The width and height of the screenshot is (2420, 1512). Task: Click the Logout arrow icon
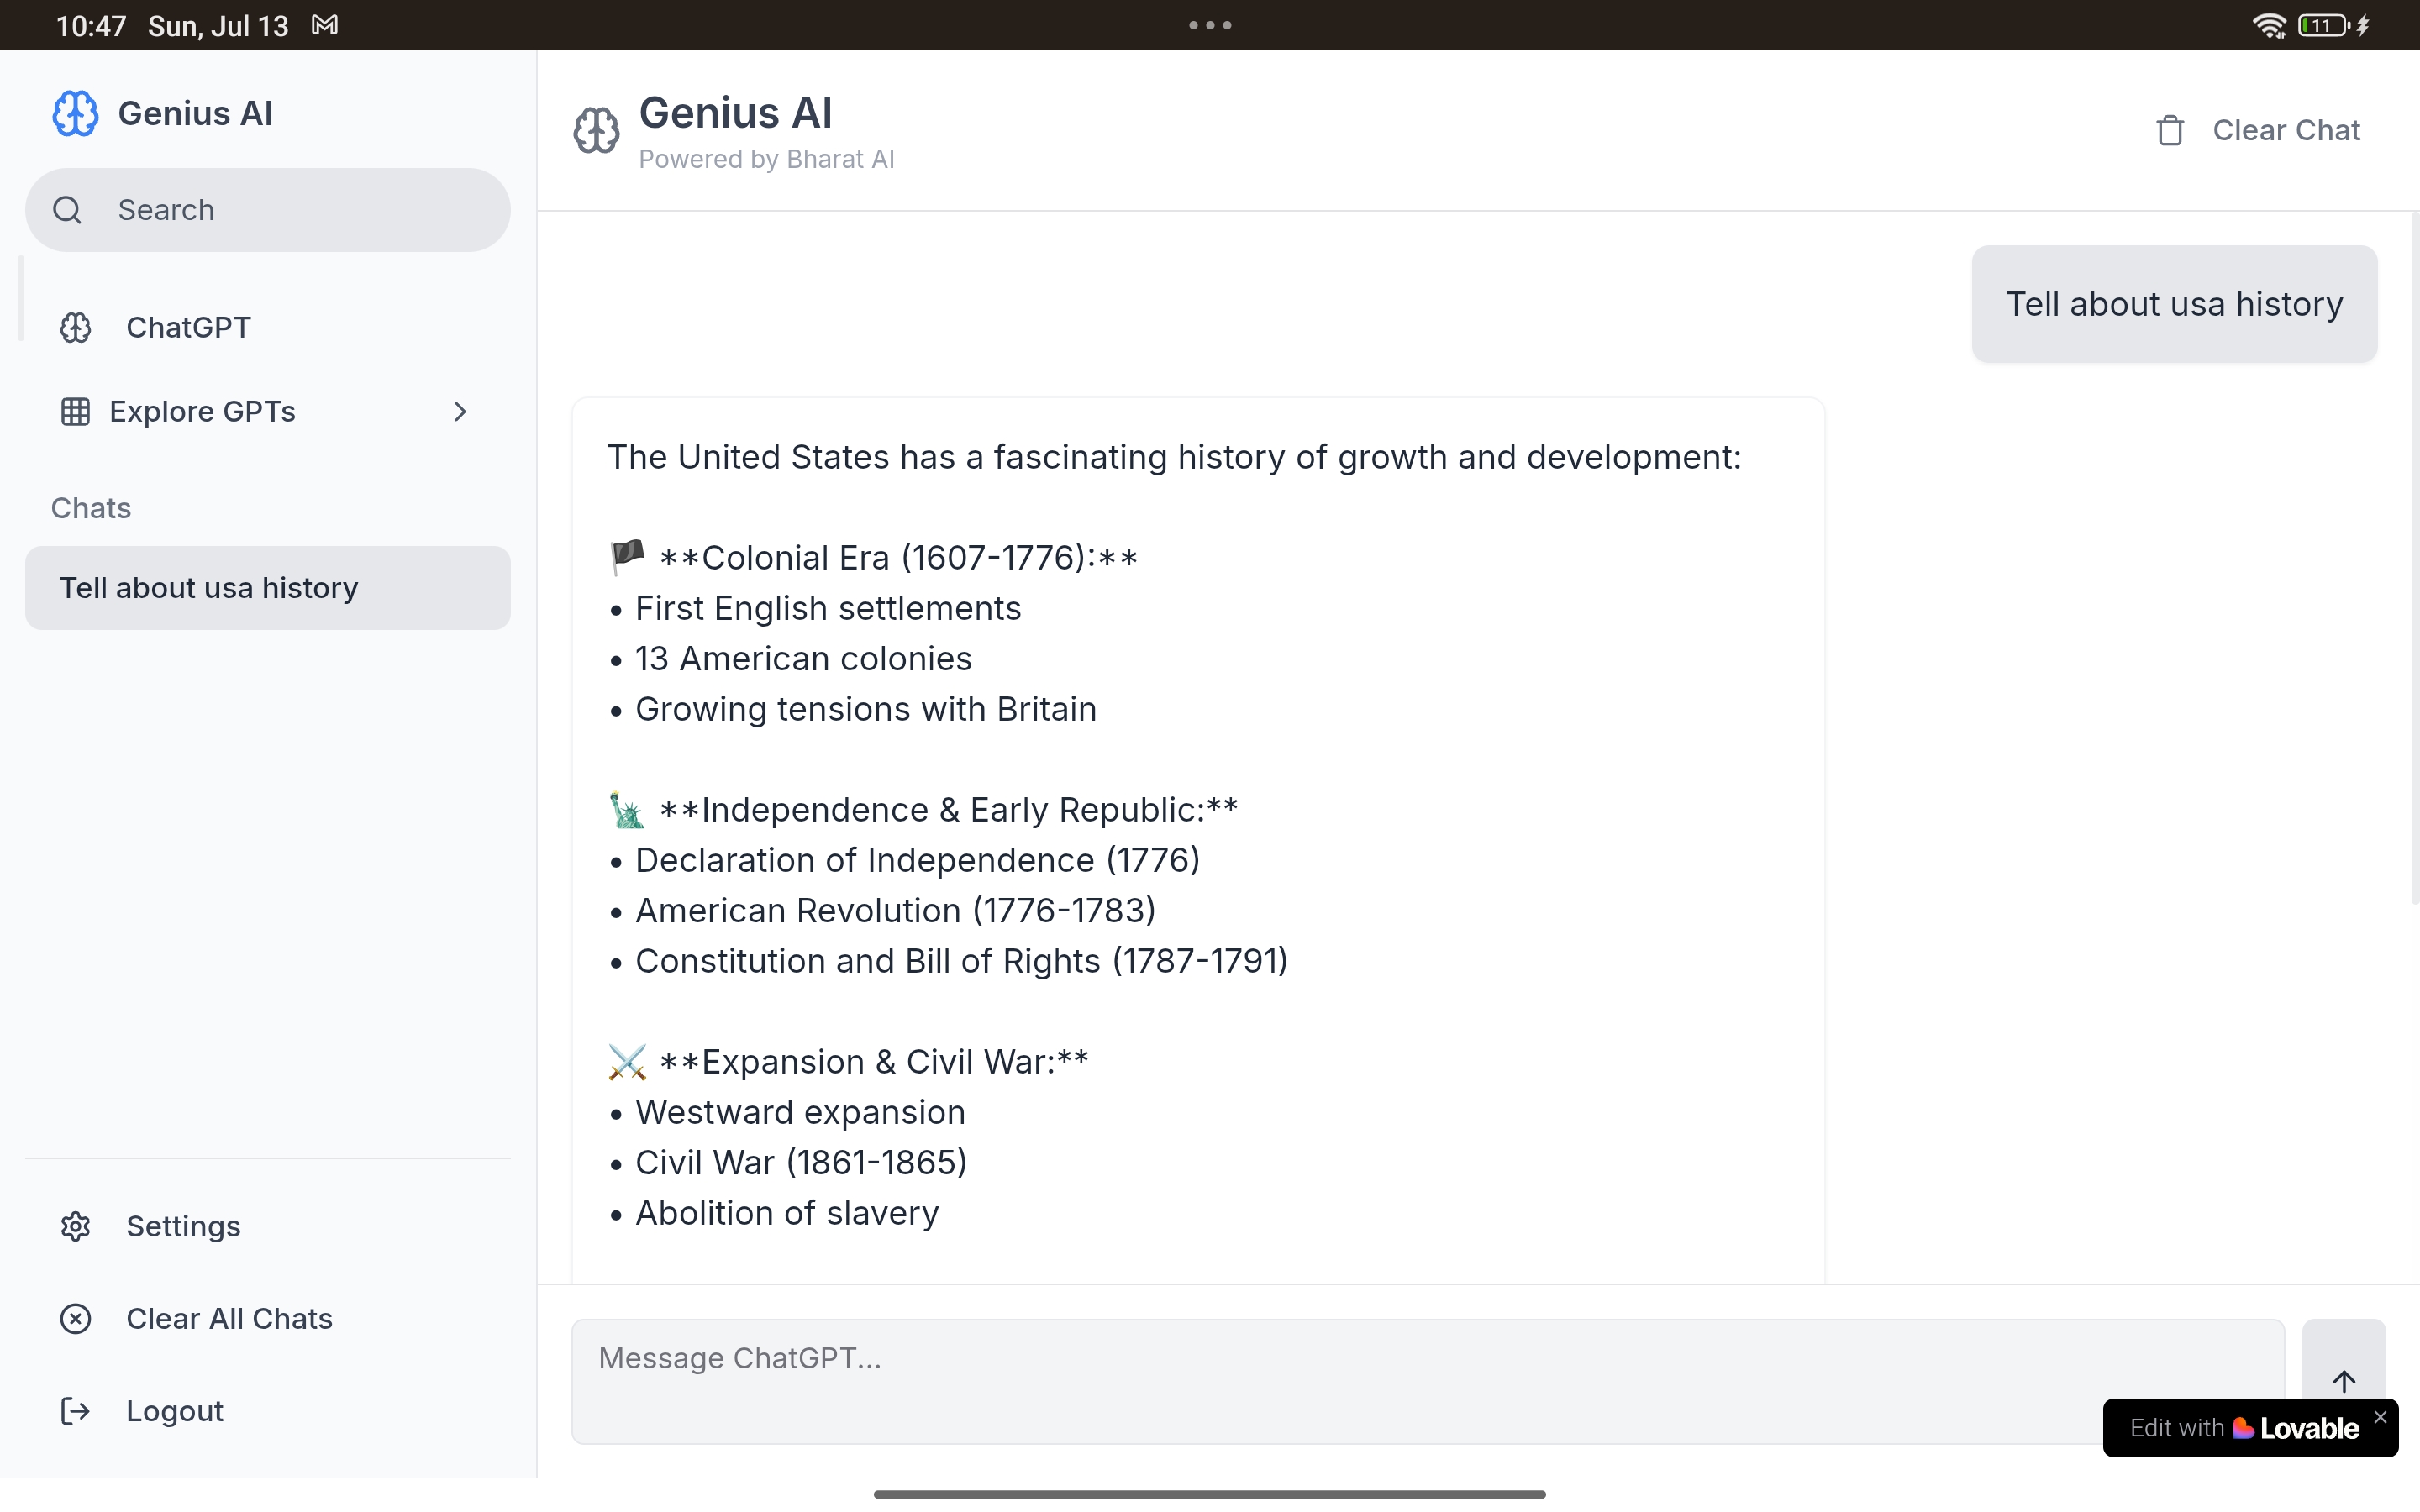pyautogui.click(x=75, y=1411)
